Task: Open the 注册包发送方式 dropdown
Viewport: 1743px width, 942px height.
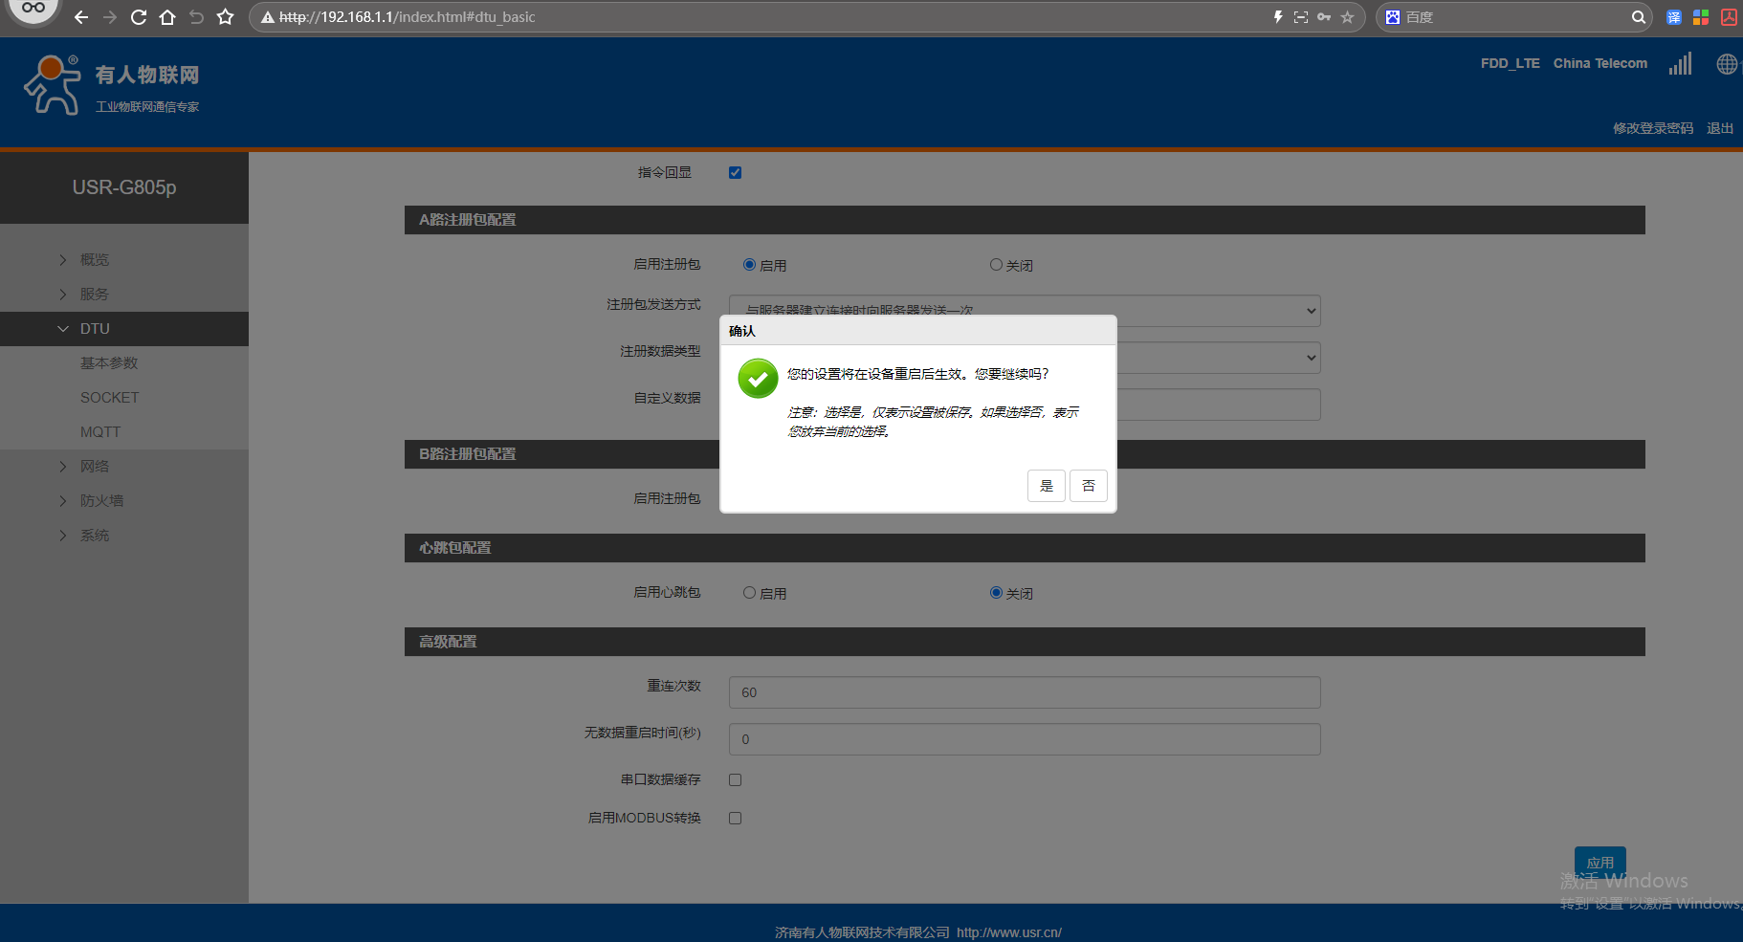Action: click(1024, 310)
